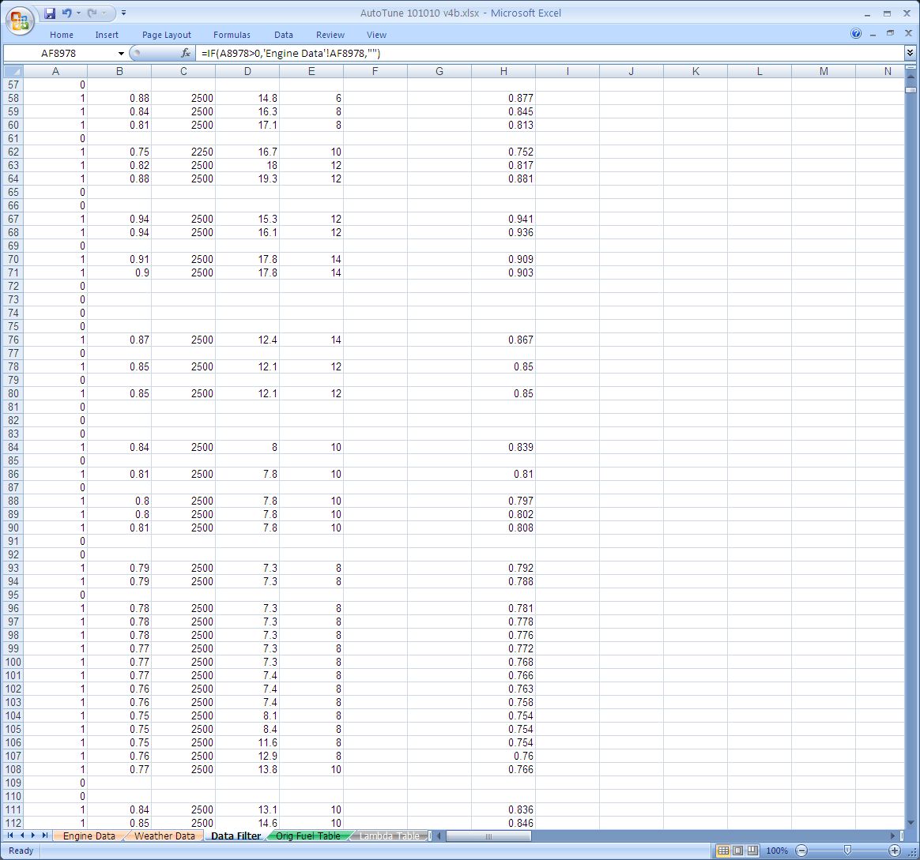Viewport: 920px width, 860px height.
Task: Open the Formulas ribbon tab
Action: click(x=232, y=35)
